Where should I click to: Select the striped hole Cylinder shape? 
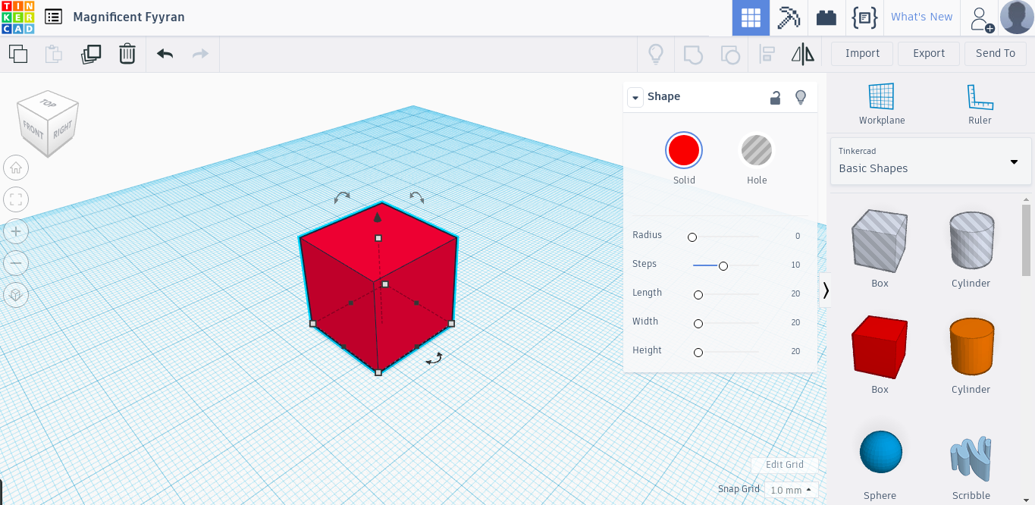pyautogui.click(x=971, y=241)
